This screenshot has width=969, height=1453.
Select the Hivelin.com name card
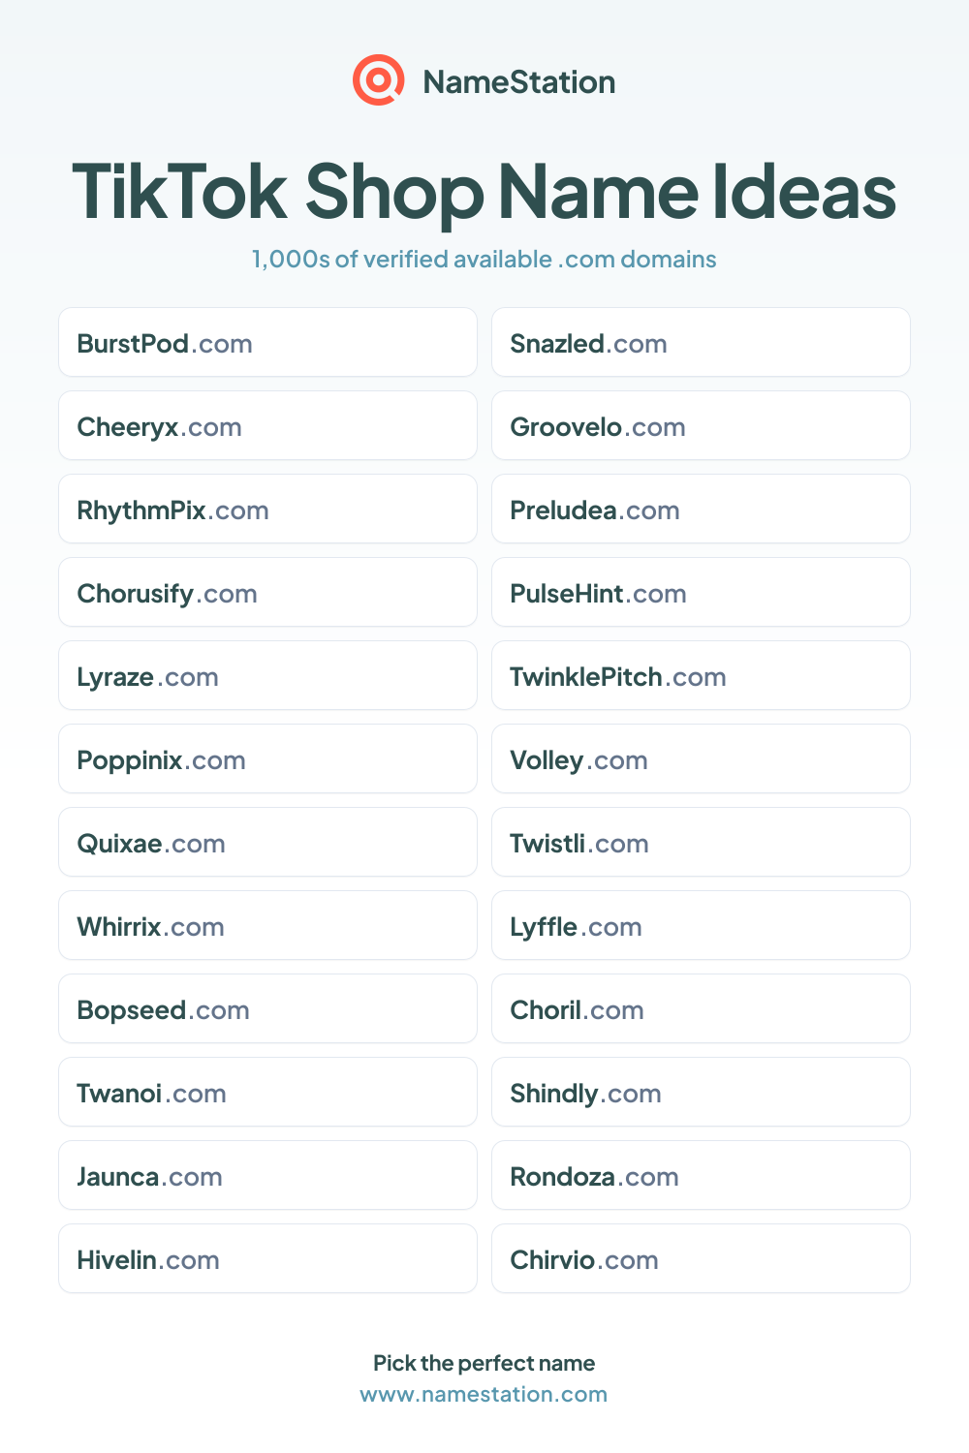(267, 1258)
